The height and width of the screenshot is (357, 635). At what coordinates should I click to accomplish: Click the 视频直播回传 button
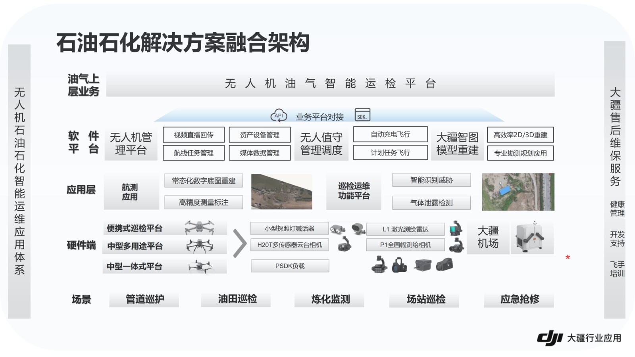(x=194, y=135)
